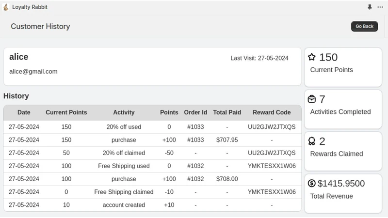Click the dollar coin icon beside Total Revenue
This screenshot has width=388, height=218.
(x=311, y=183)
